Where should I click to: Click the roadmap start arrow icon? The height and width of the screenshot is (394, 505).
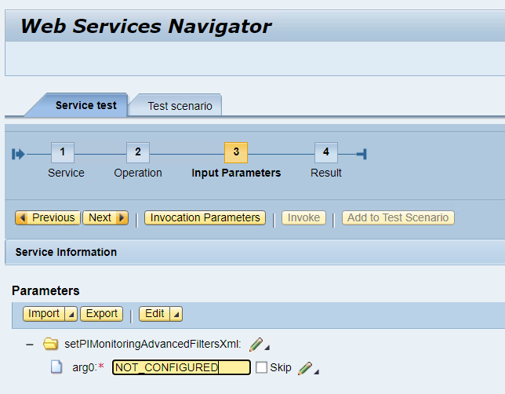click(x=19, y=154)
